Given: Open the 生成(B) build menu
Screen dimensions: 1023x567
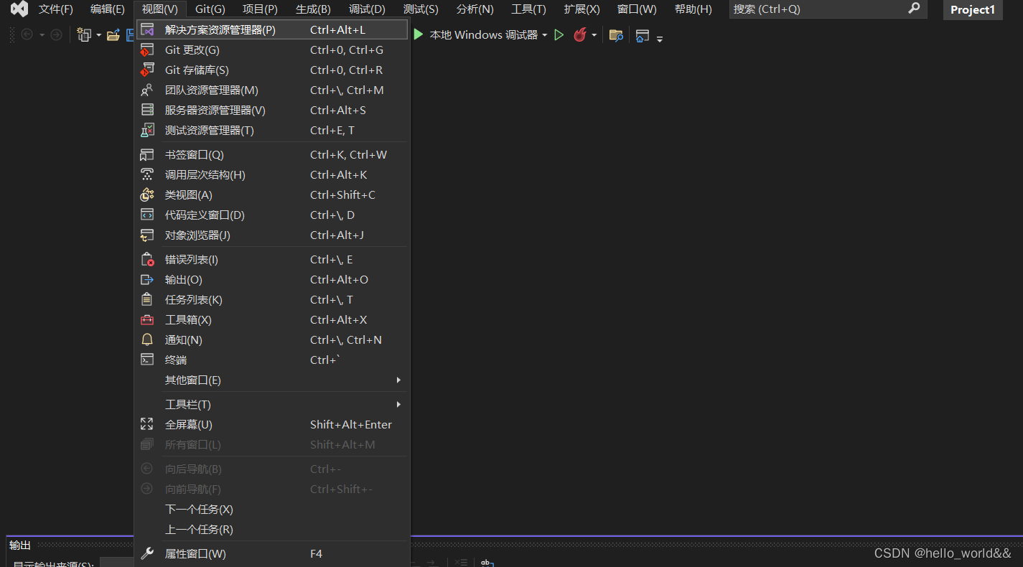Looking at the screenshot, I should tap(313, 9).
